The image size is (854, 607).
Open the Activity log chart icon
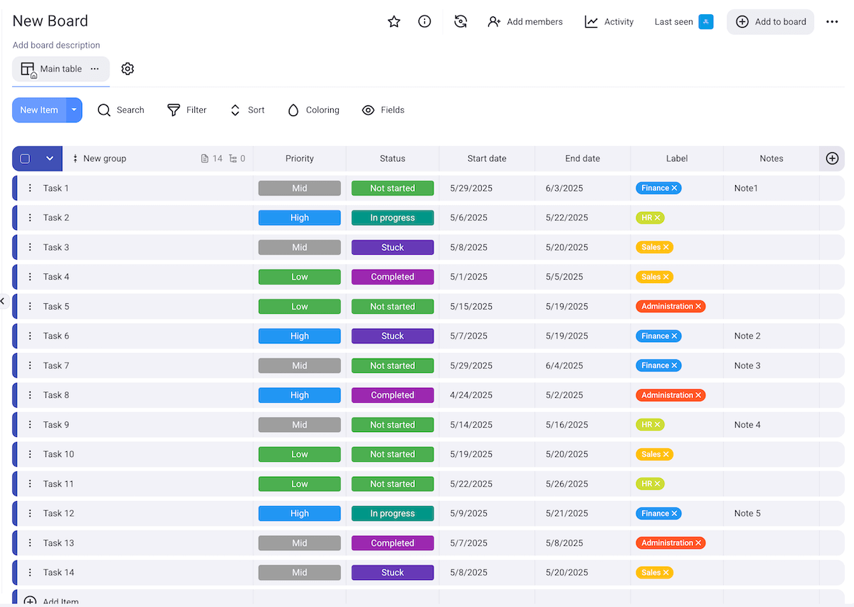click(x=591, y=22)
